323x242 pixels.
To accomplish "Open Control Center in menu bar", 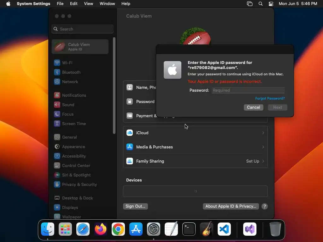I will click(271, 4).
